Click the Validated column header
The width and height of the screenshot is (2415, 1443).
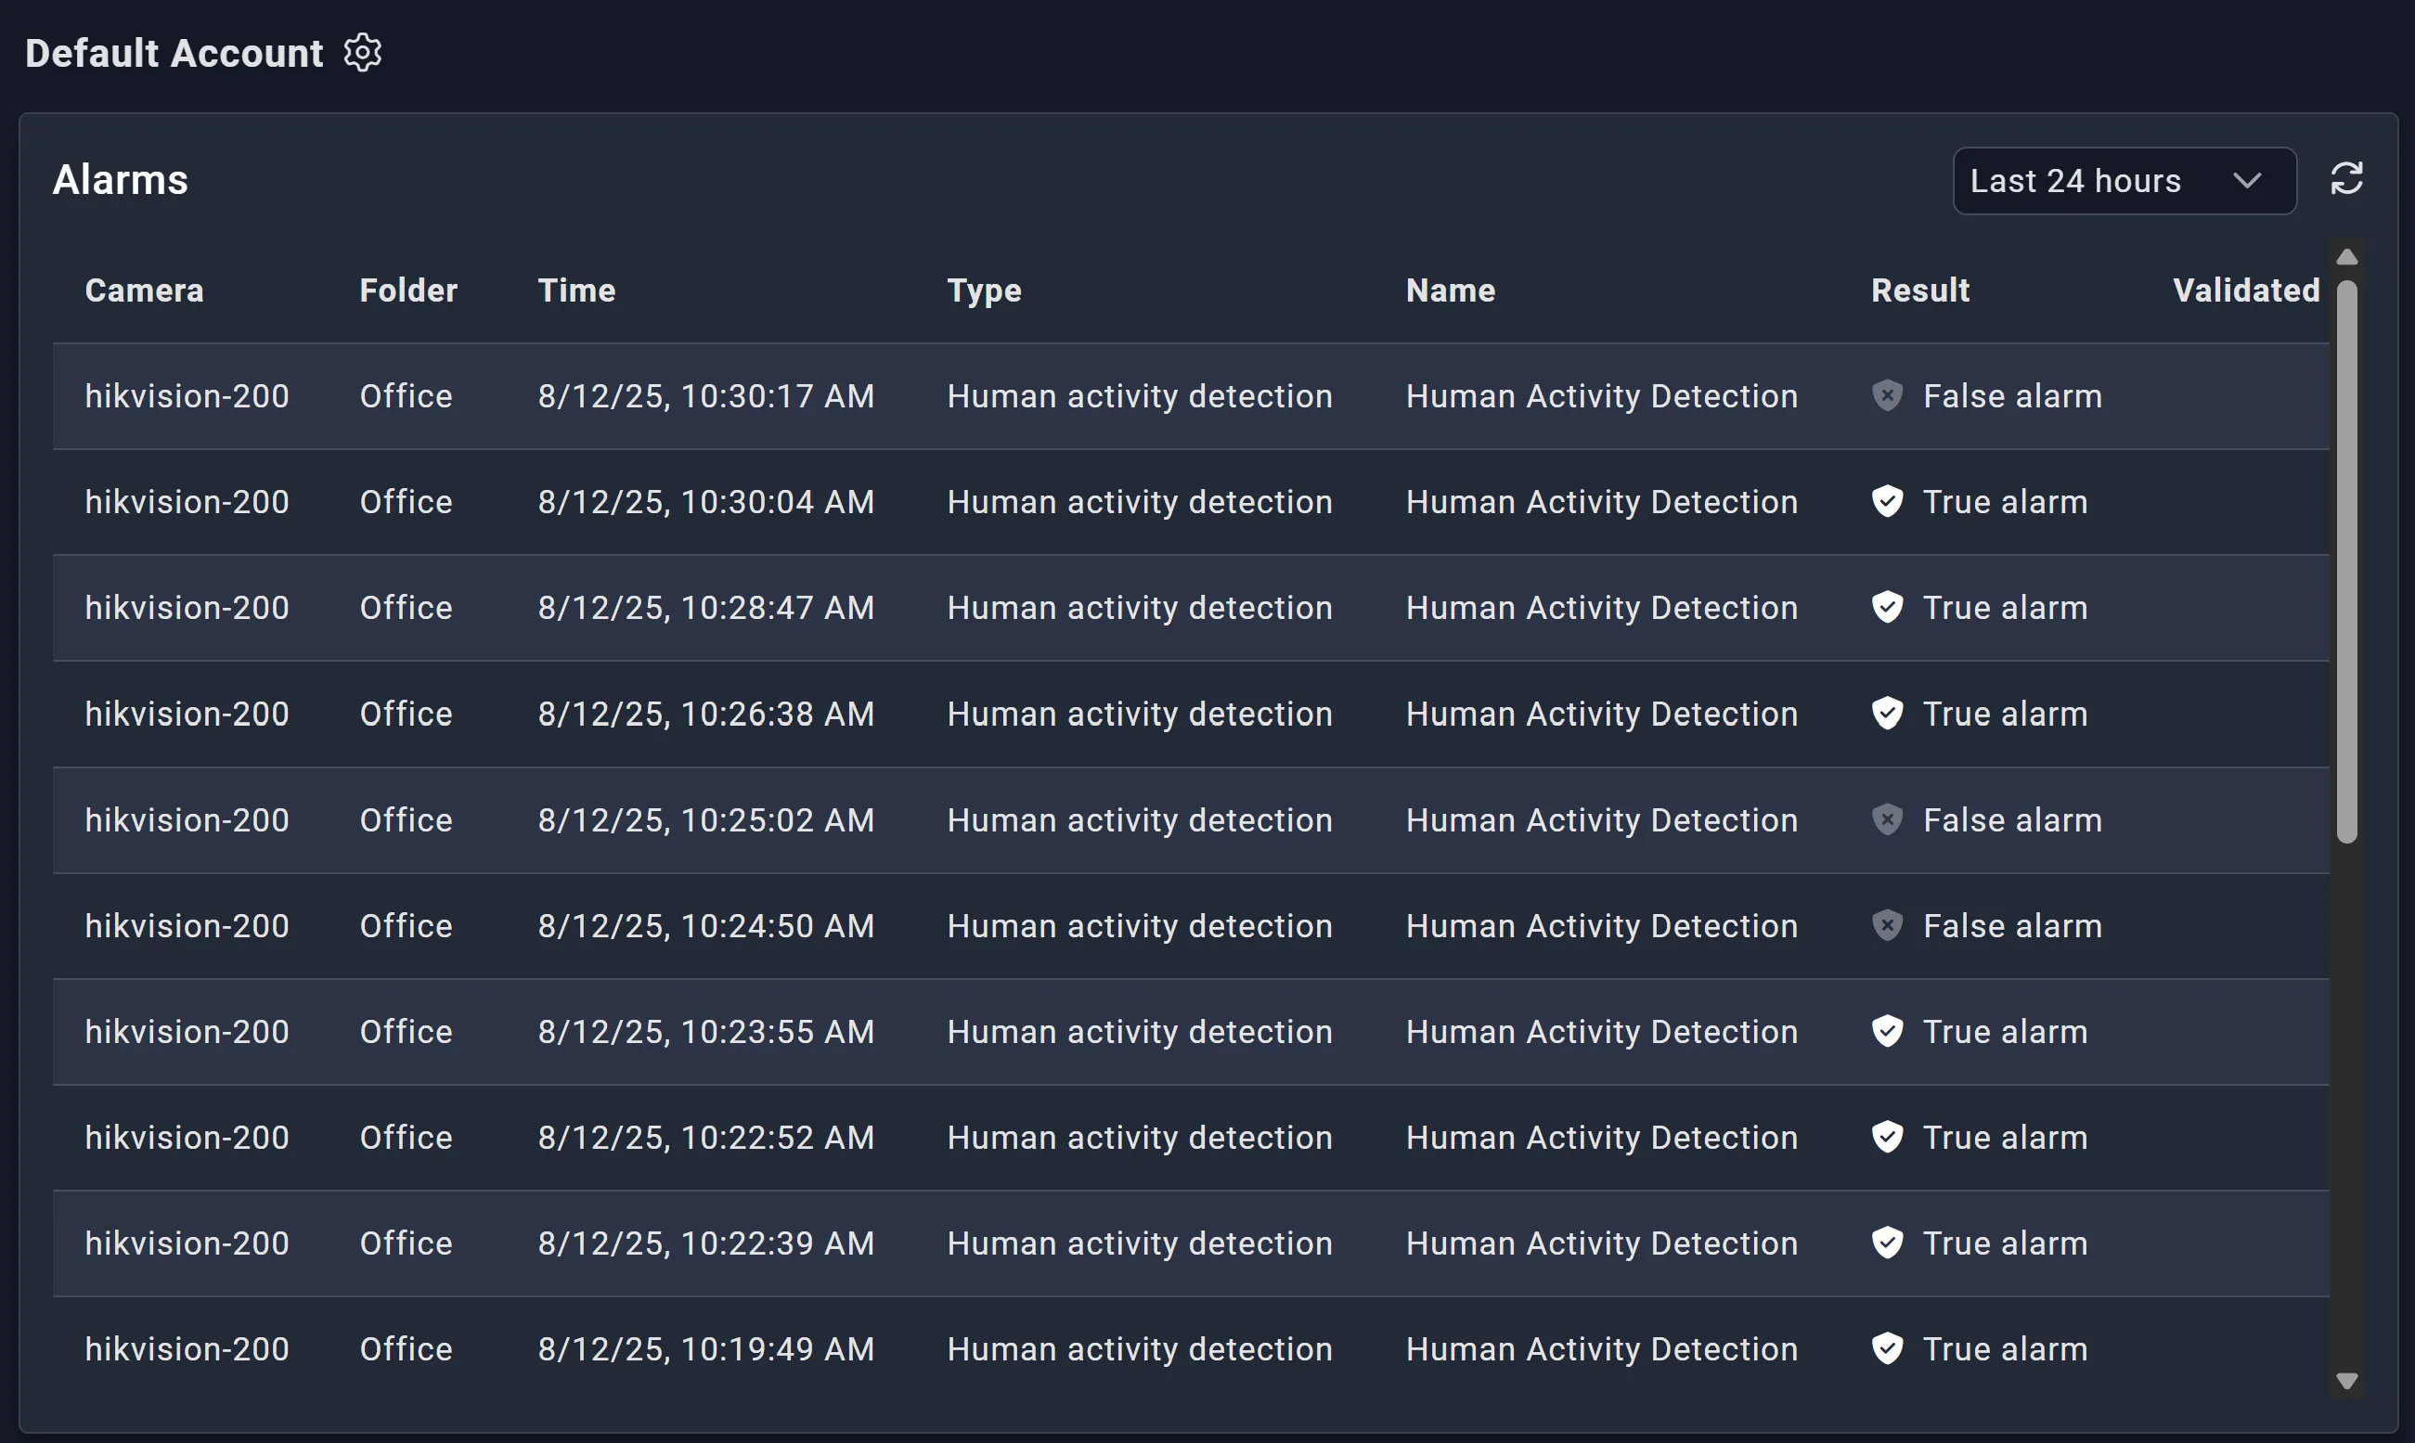pyautogui.click(x=2246, y=290)
